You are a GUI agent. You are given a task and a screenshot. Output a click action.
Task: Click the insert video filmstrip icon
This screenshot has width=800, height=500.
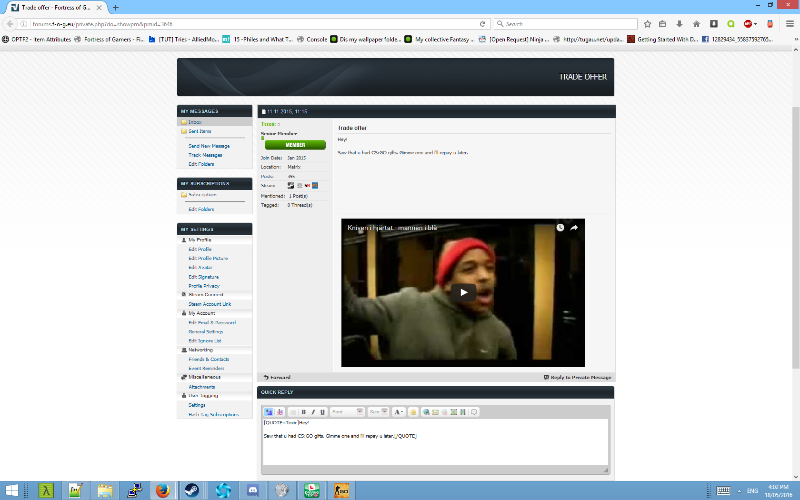462,412
